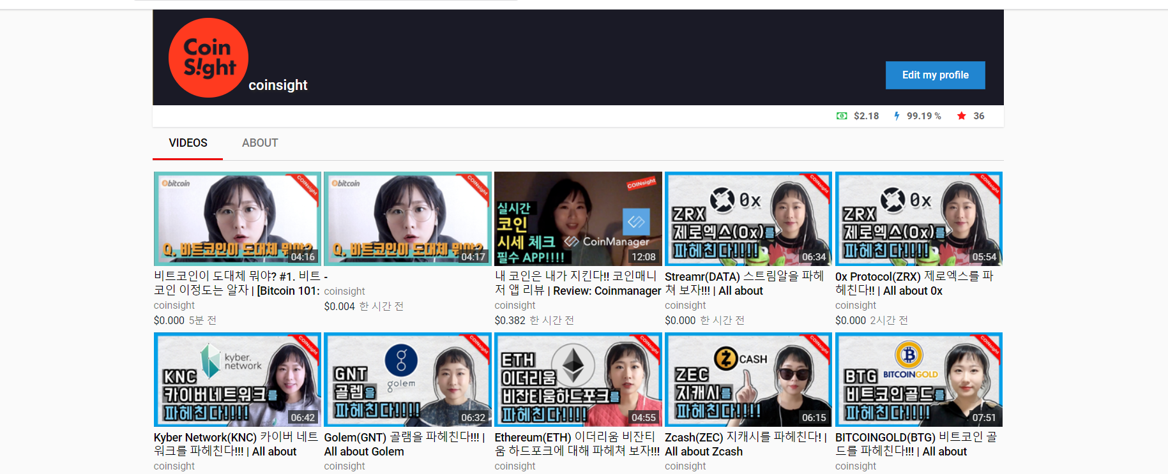Click the '$0.000 한 시간 전' text under Streamr(DATA)
1168x474 pixels.
[x=705, y=320]
